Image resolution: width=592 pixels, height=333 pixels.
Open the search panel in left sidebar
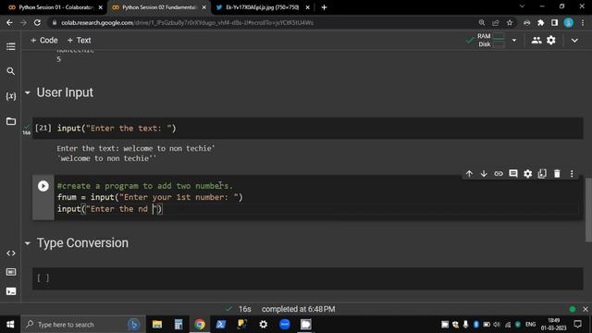pyautogui.click(x=10, y=71)
